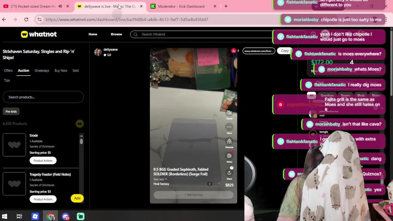Open the Notes icon on the livestream
This screenshot has height=221, width=393.
tap(229, 156)
